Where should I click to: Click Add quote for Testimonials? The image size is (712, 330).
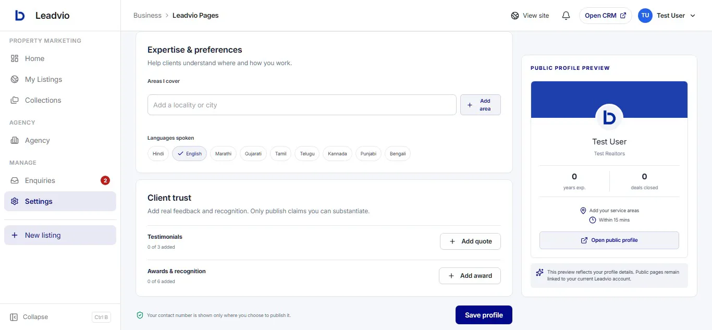pyautogui.click(x=470, y=241)
